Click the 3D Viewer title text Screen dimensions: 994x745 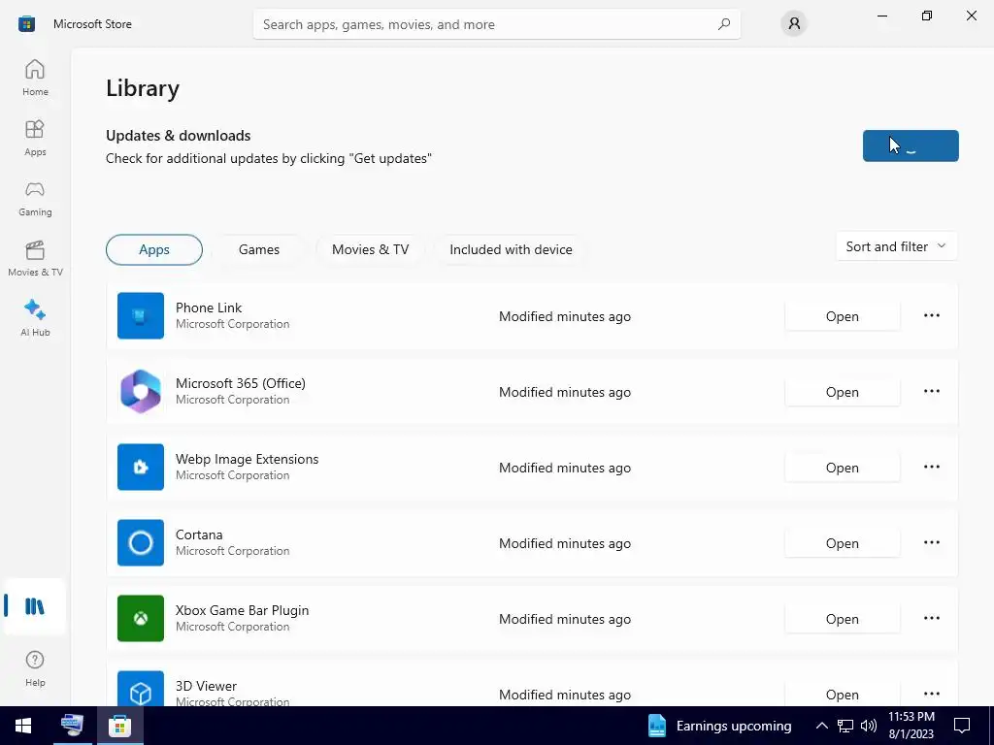coord(206,686)
